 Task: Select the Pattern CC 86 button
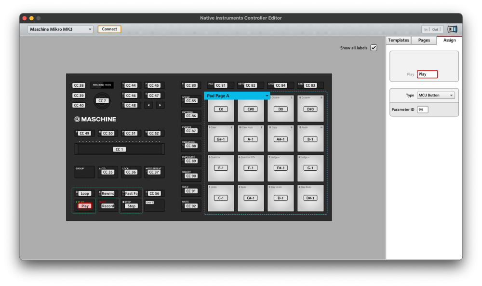point(191,116)
